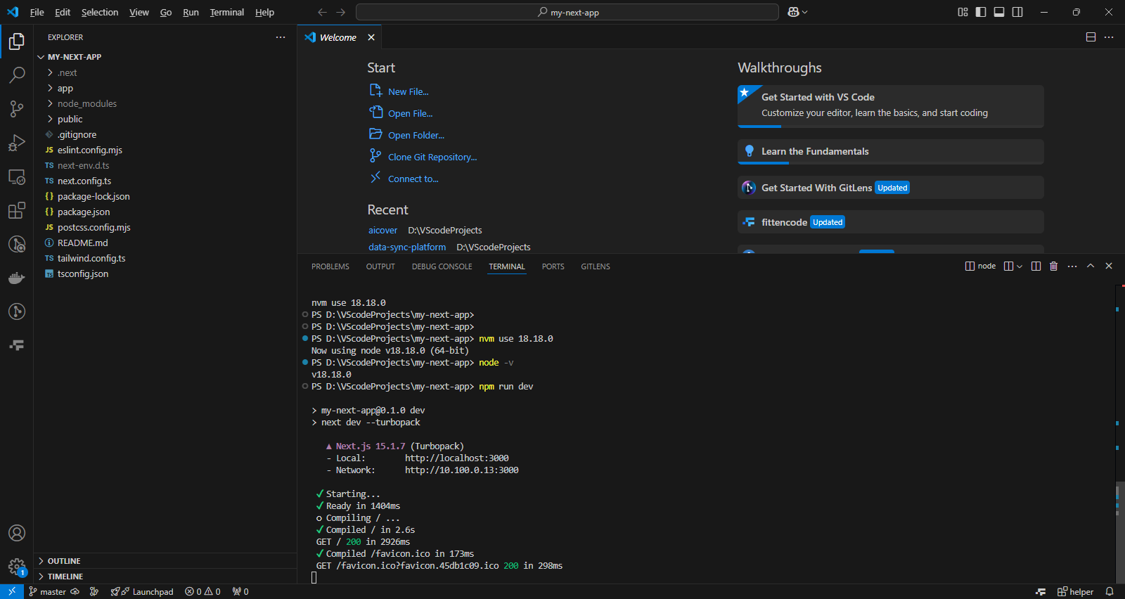Open the Search view in activity bar

coord(17,75)
